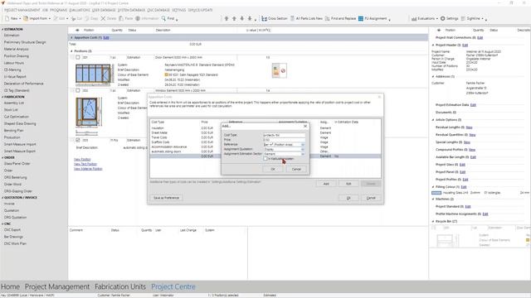Select the door element thumbnail
The image size is (531, 298).
(x=94, y=74)
